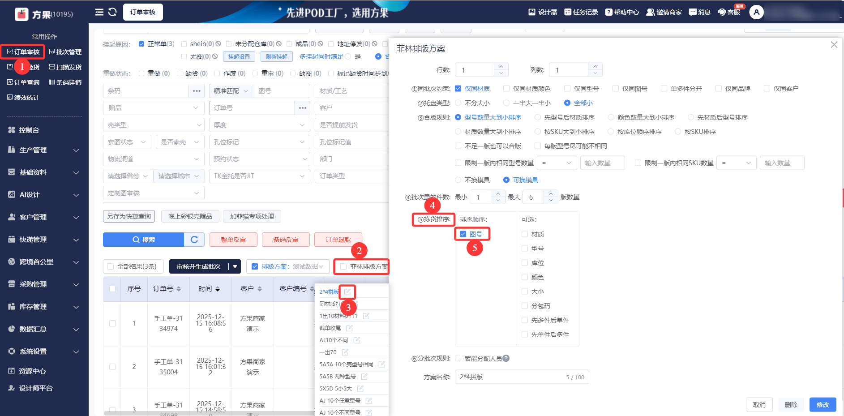Click 整单反审 button
The image size is (844, 416).
(x=233, y=240)
